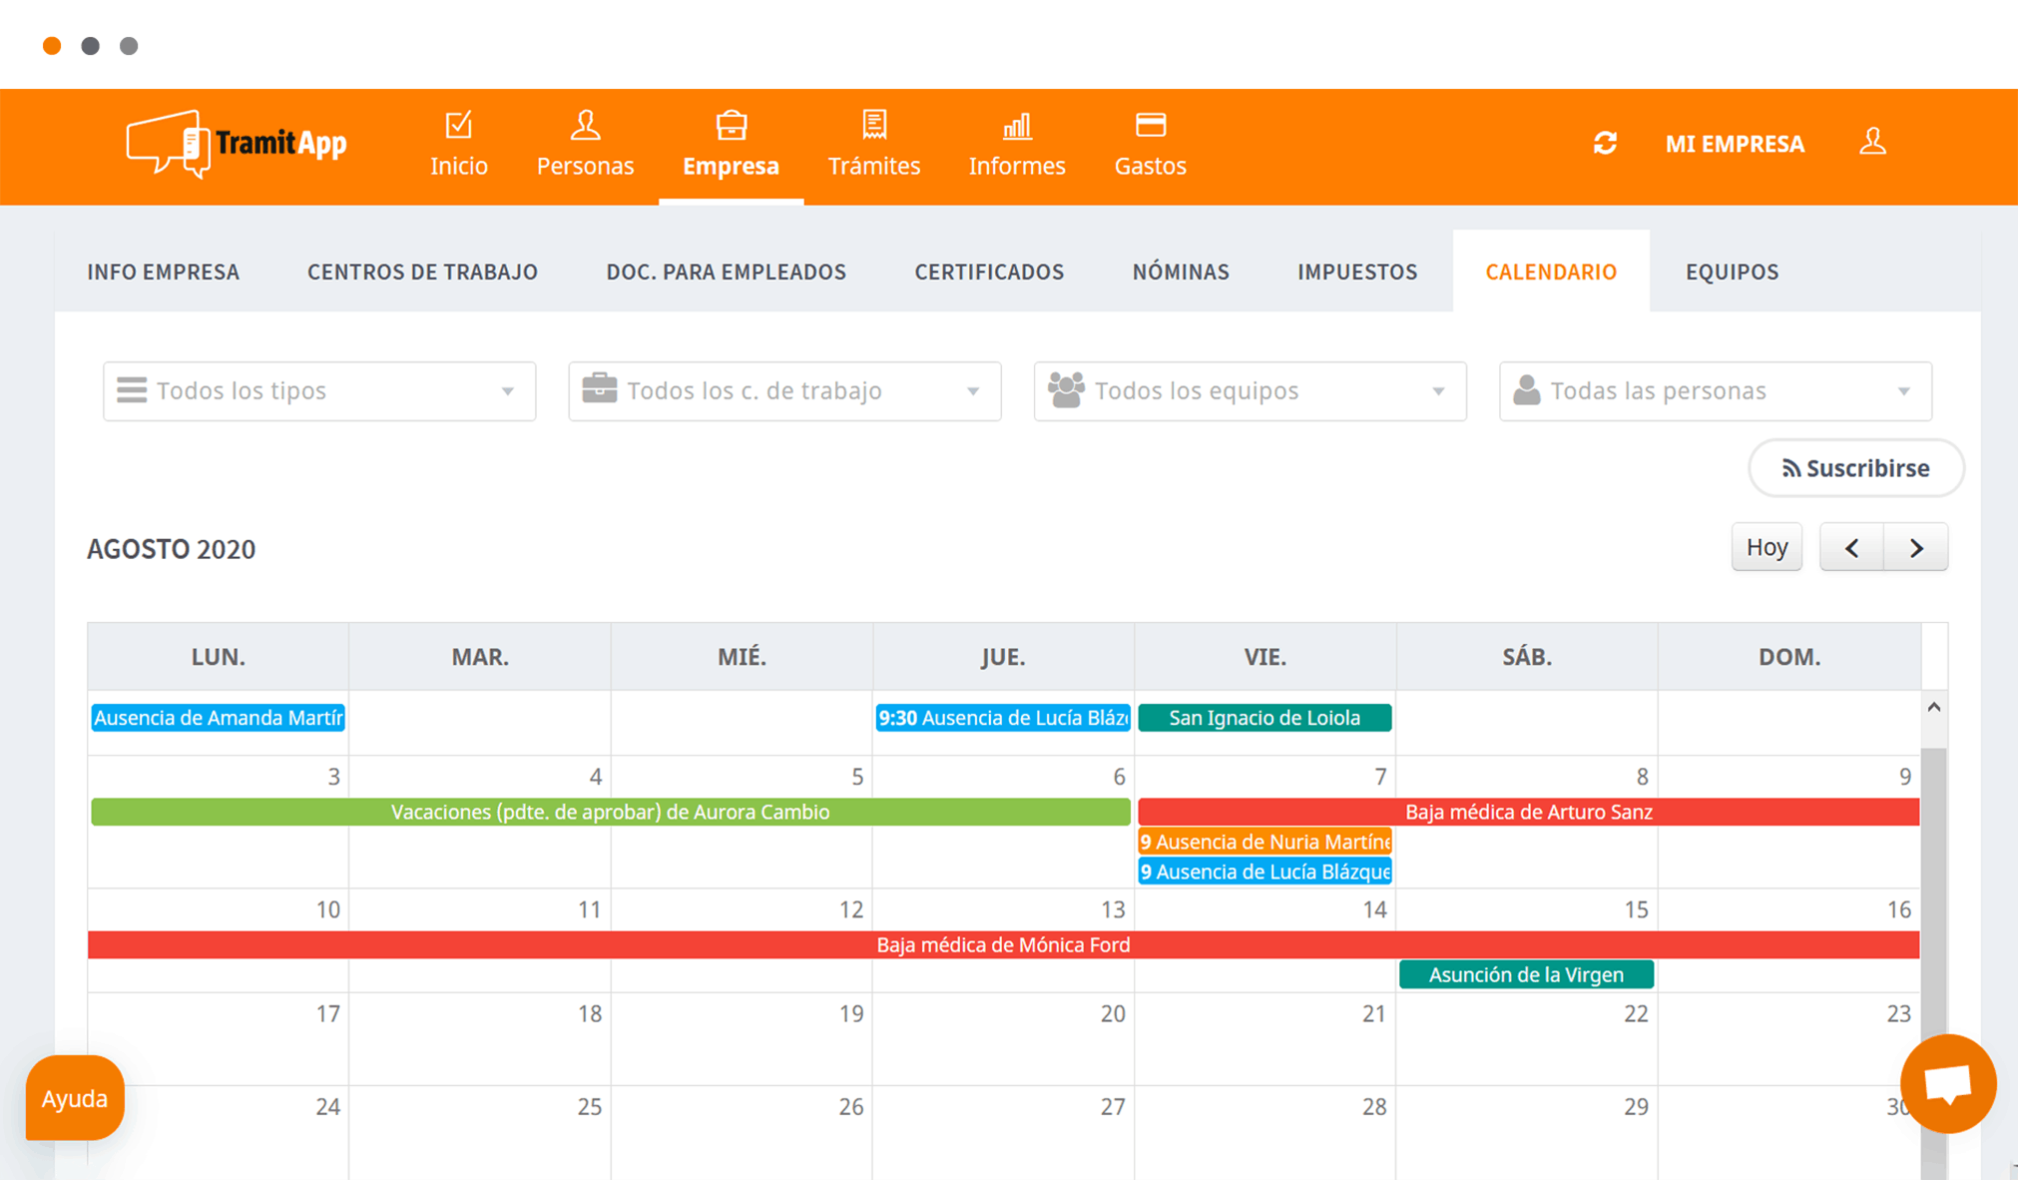Click the Gastos credit card icon
This screenshot has height=1180, width=2018.
[x=1151, y=125]
